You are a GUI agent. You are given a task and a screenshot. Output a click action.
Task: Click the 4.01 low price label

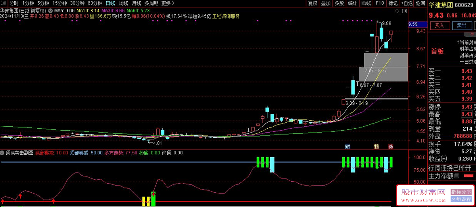point(157,143)
